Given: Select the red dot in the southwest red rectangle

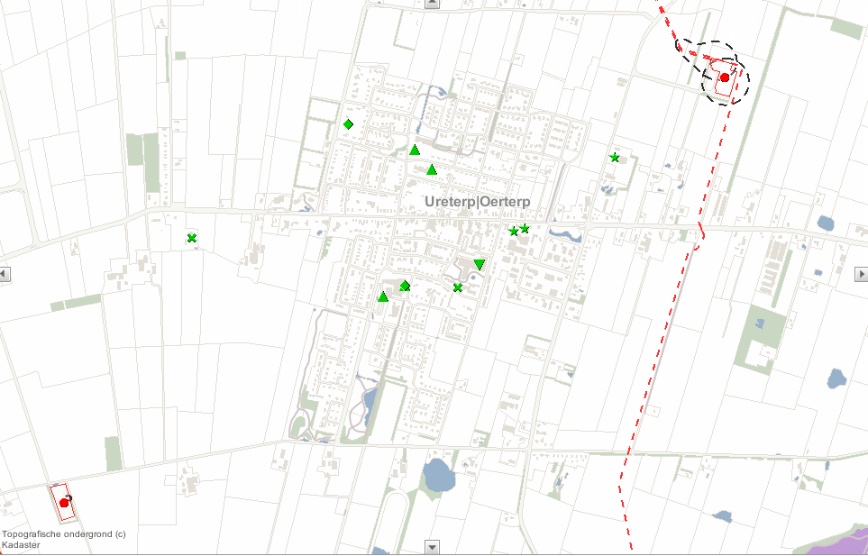Looking at the screenshot, I should pos(64,503).
